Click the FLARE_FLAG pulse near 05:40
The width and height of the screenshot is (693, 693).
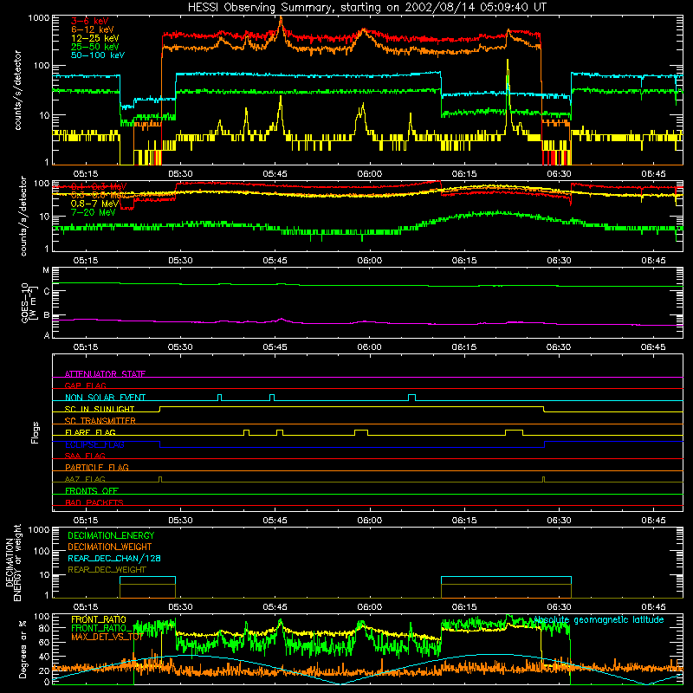point(247,432)
